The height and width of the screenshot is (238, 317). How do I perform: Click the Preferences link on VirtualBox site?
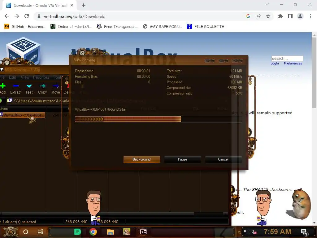[x=293, y=63]
